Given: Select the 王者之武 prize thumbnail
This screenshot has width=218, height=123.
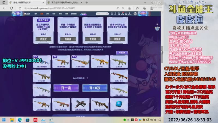Looking at the screenshot, I should click(119, 62).
